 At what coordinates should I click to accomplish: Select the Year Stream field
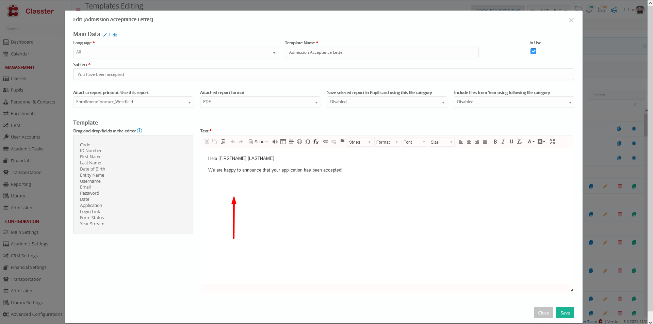pos(92,224)
